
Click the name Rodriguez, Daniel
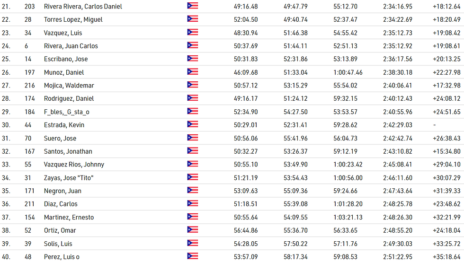[69, 98]
